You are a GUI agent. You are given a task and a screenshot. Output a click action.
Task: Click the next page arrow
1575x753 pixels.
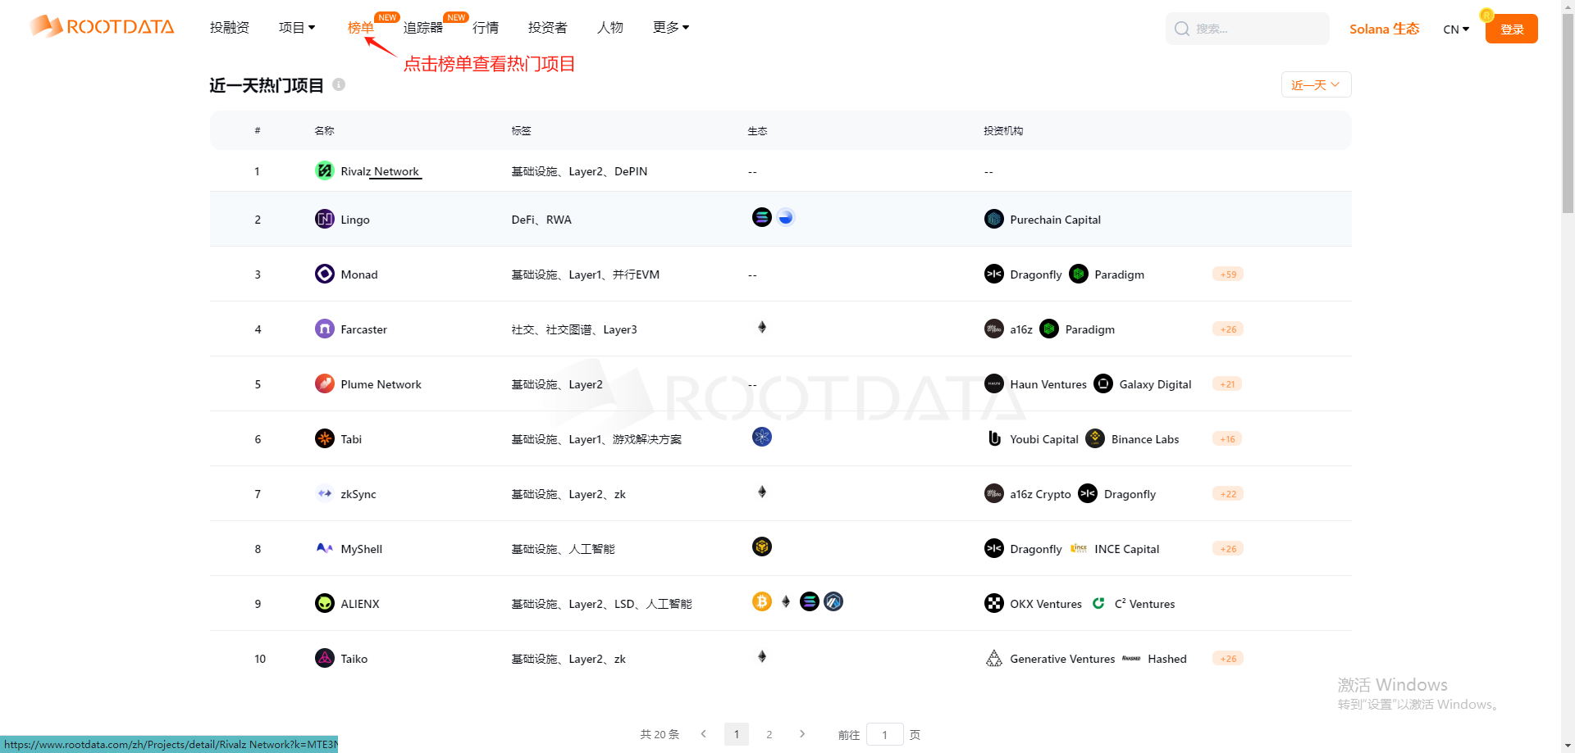tap(802, 734)
